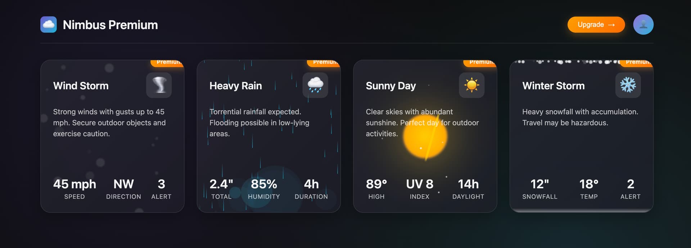This screenshot has width=691, height=248.
Task: Open the Heavy Rain card title
Action: (236, 86)
